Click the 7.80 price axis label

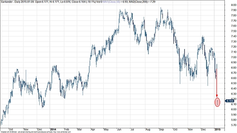click(234, 15)
